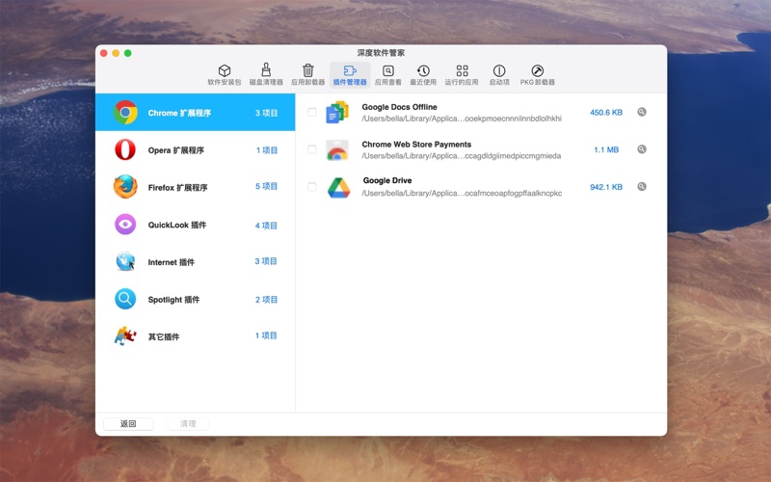Choose Spotlight 插件 in the sidebar
Screen dimensions: 771x482
195,300
